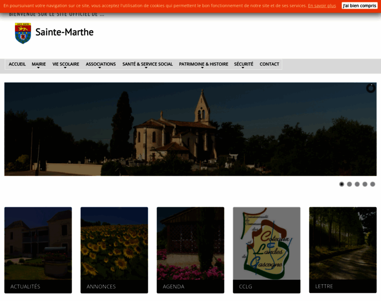Image resolution: width=381 pixels, height=301 pixels.
Task: Open the Actualités tile
Action: tap(38, 250)
